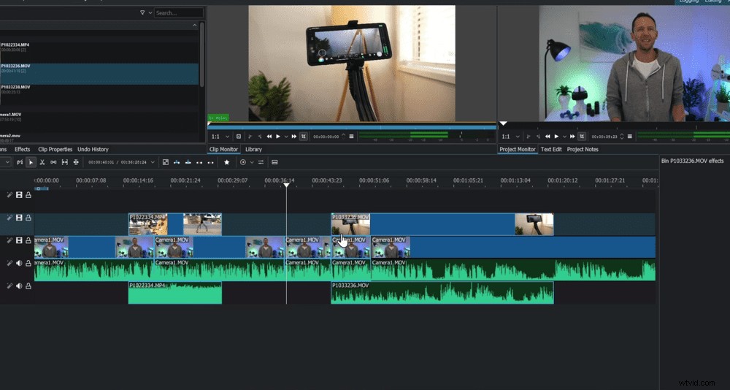Viewport: 730px width, 390px height.
Task: Click the subtitle tool icon
Action: [274, 162]
